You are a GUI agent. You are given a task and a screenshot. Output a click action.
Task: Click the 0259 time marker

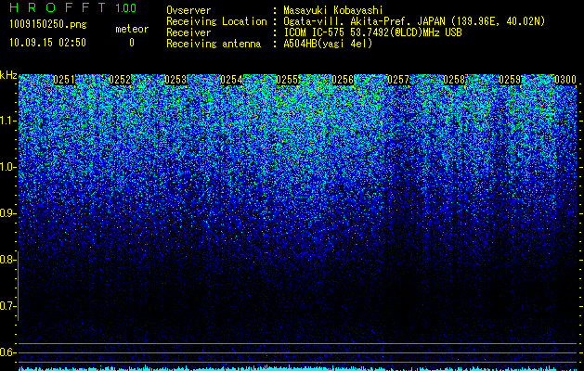tap(510, 80)
